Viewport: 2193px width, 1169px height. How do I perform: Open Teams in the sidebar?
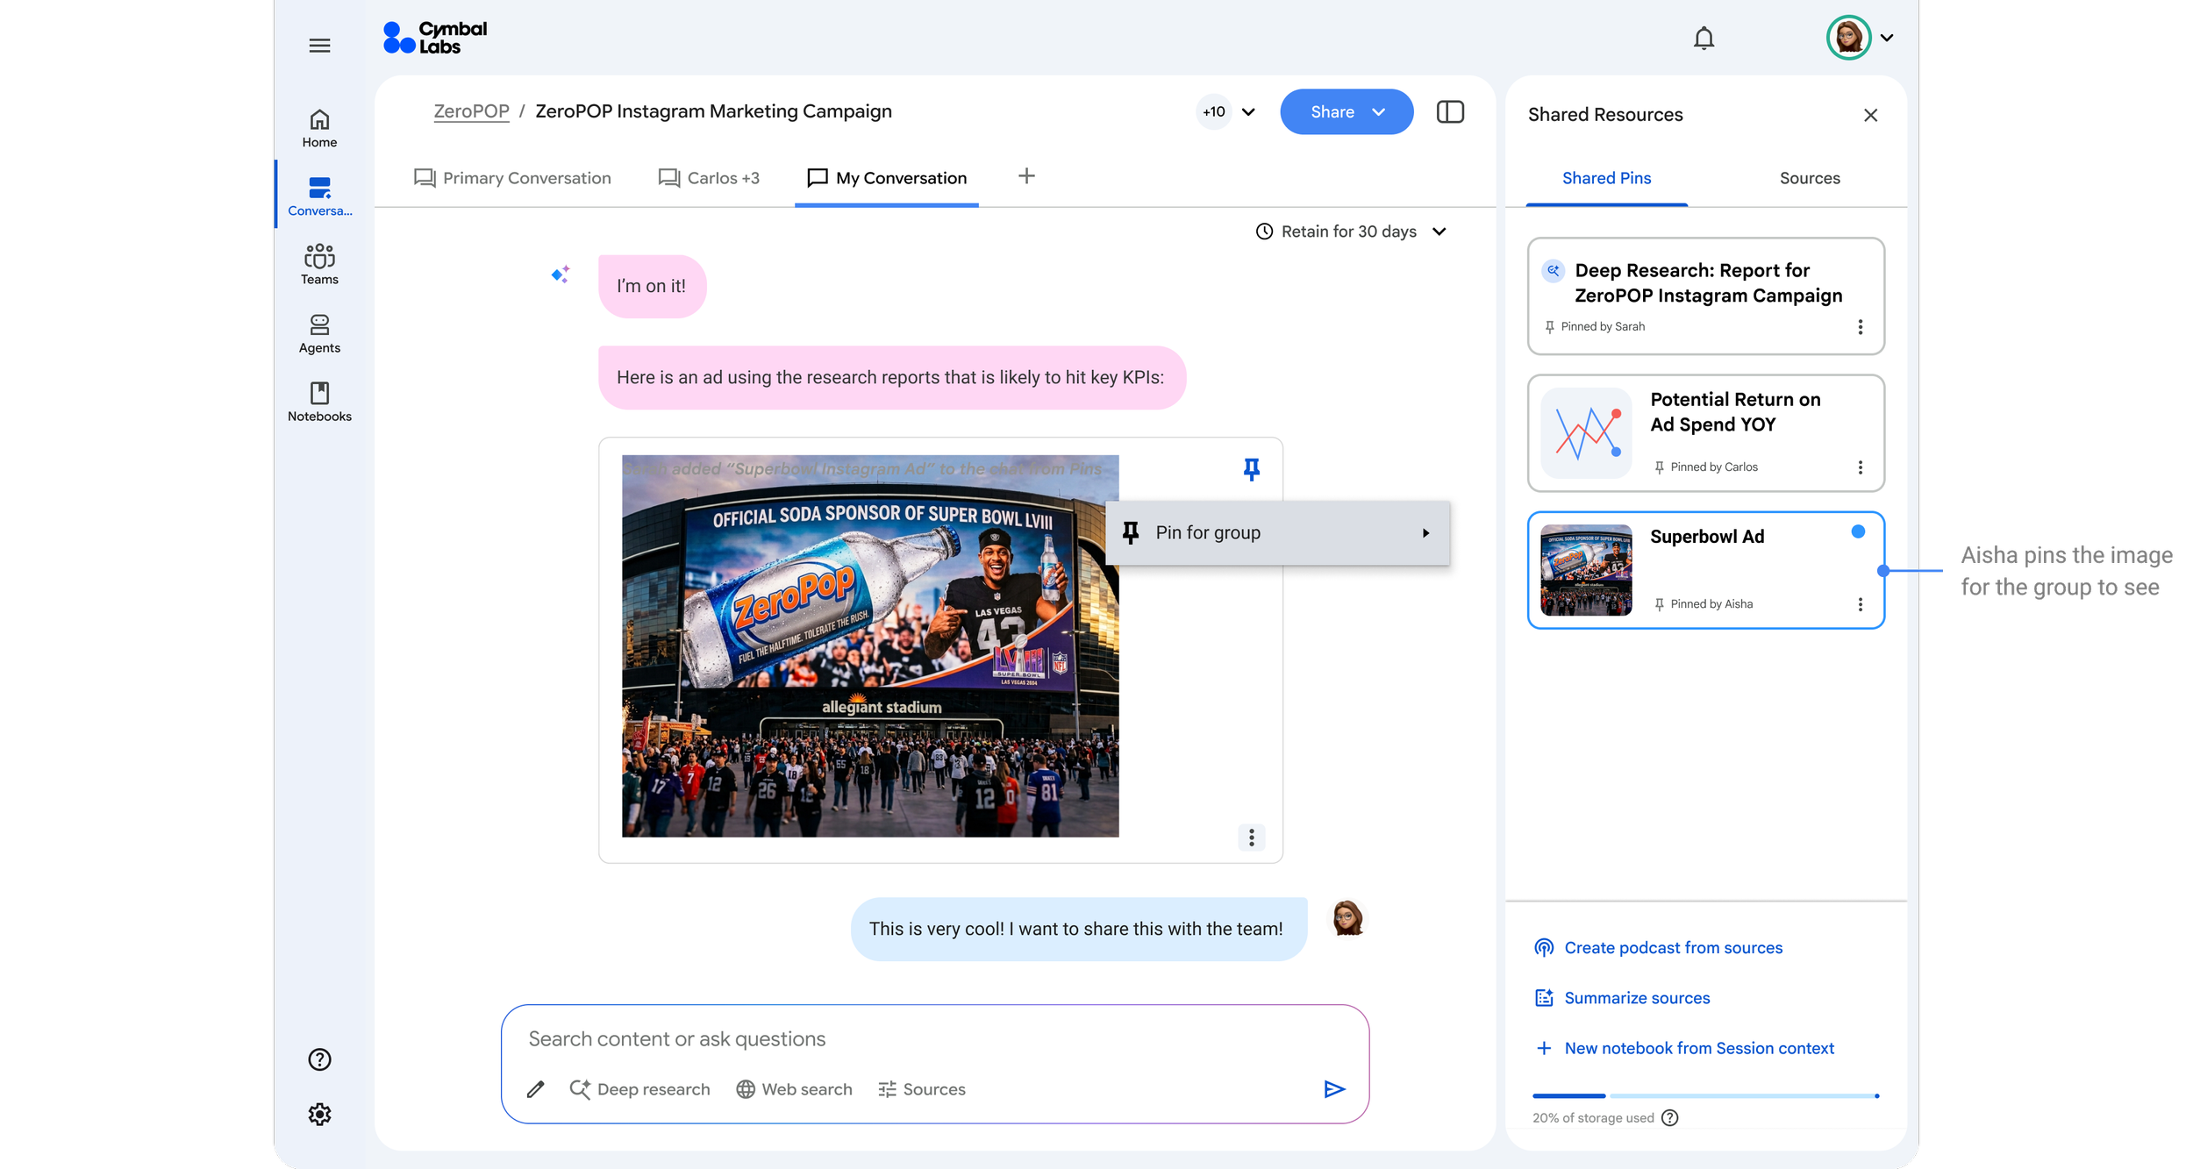pos(319,265)
